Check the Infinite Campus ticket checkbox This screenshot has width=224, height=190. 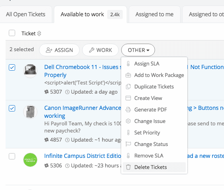pyautogui.click(x=12, y=156)
